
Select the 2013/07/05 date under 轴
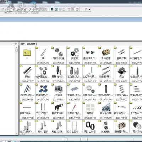43,63
